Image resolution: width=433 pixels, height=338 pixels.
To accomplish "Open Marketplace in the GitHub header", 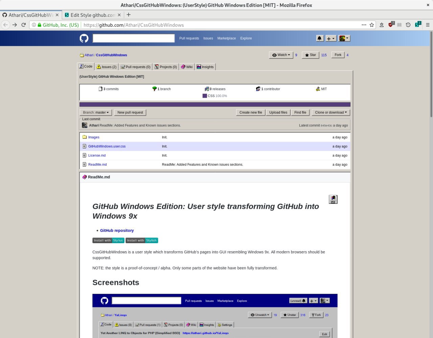I will pos(227,38).
